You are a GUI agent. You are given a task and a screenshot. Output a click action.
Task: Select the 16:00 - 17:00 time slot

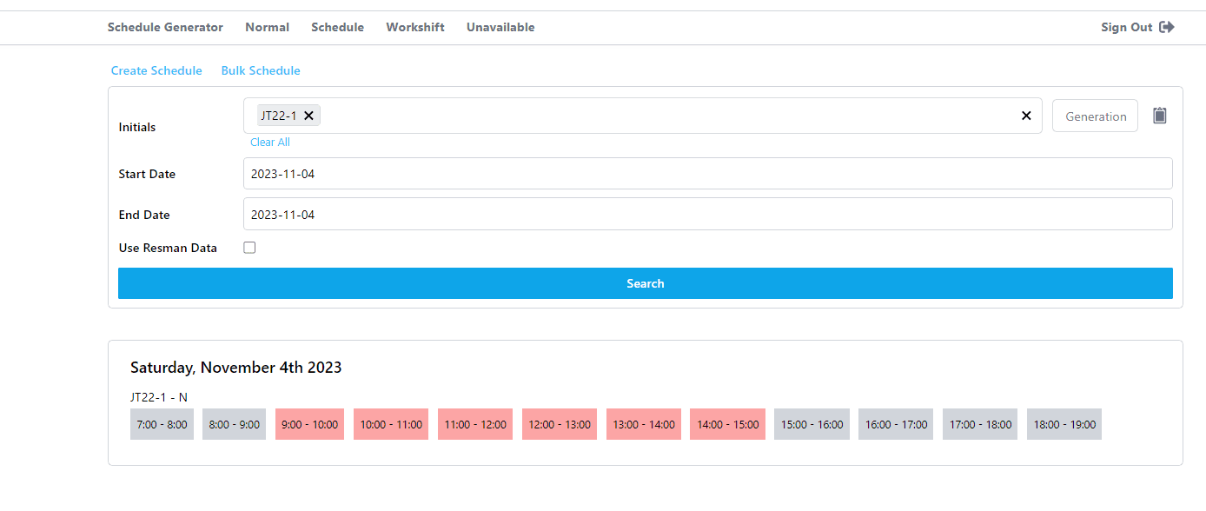coord(896,424)
